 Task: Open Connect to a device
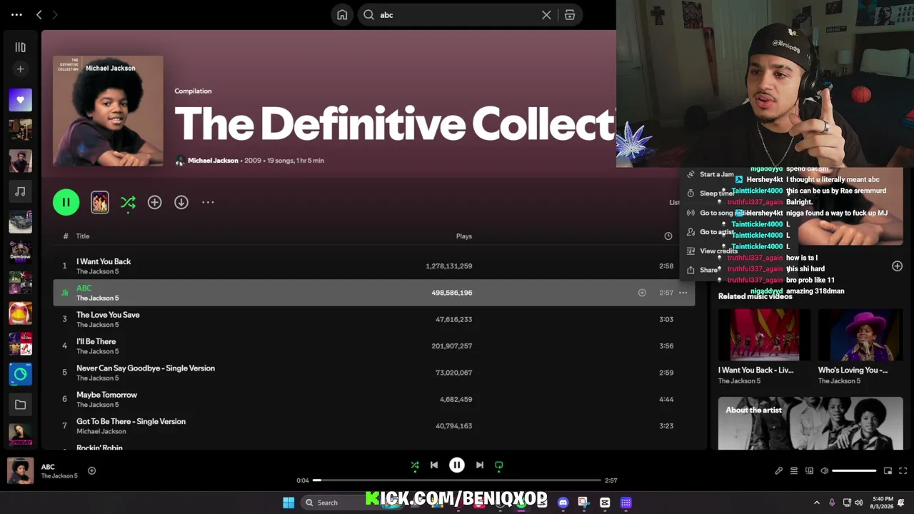click(809, 471)
